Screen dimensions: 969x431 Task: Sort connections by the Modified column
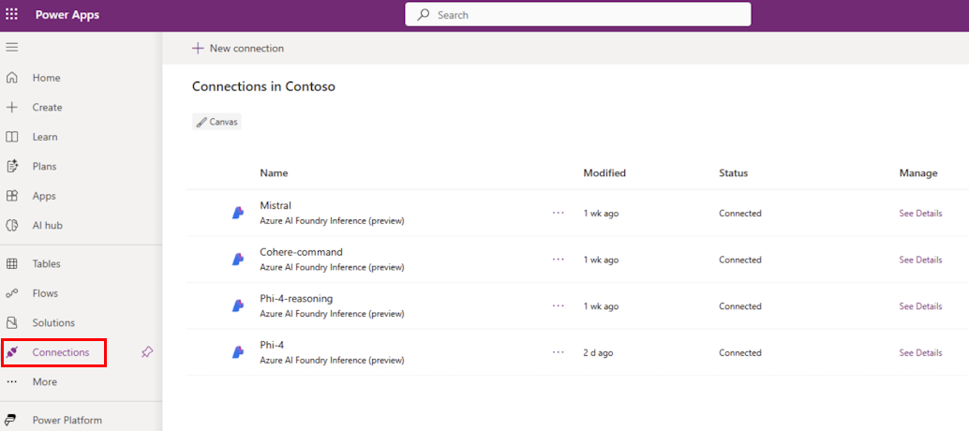604,173
